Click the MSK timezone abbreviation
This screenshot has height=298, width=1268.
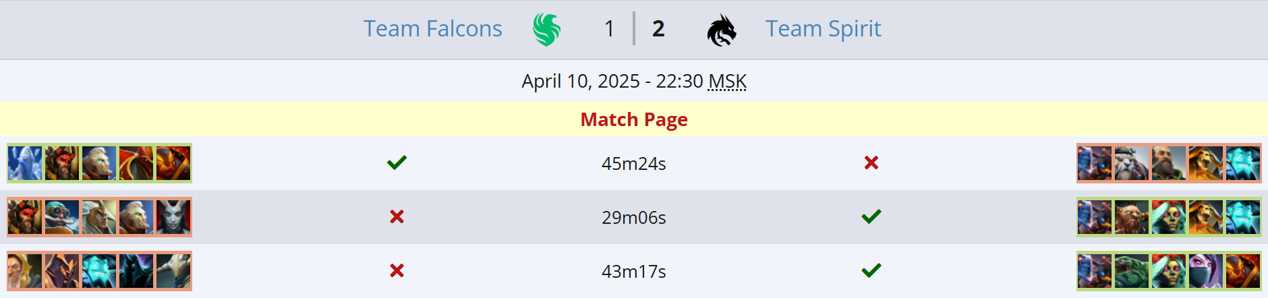[x=727, y=82]
